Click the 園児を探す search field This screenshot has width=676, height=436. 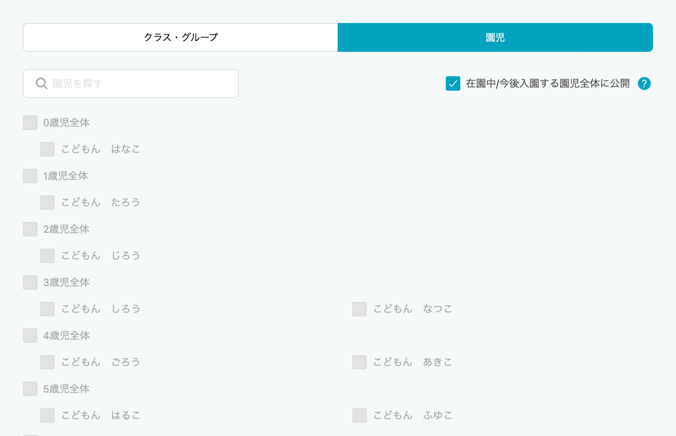click(x=140, y=84)
